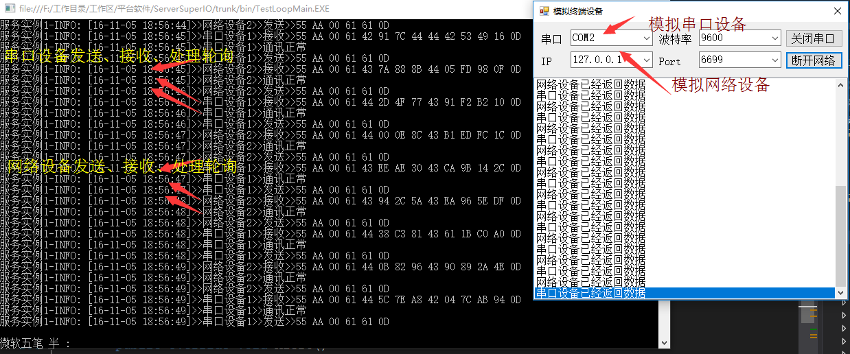This screenshot has height=354, width=850.
Task: Click the 微软五笔 半 IME status text
Action: tap(35, 343)
